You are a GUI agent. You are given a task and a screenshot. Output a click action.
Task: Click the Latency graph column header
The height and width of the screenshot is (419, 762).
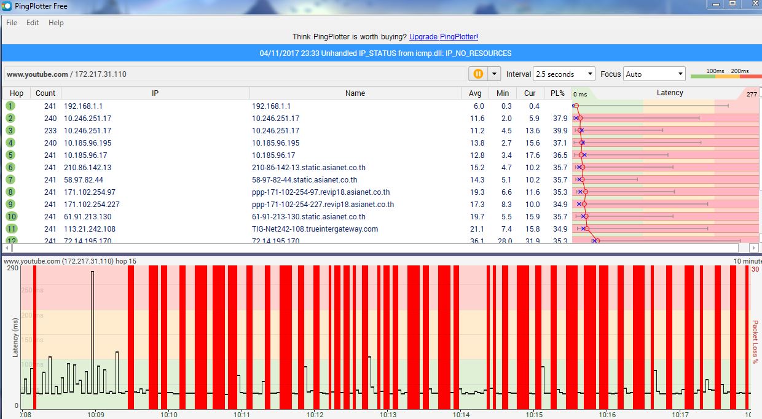click(666, 93)
